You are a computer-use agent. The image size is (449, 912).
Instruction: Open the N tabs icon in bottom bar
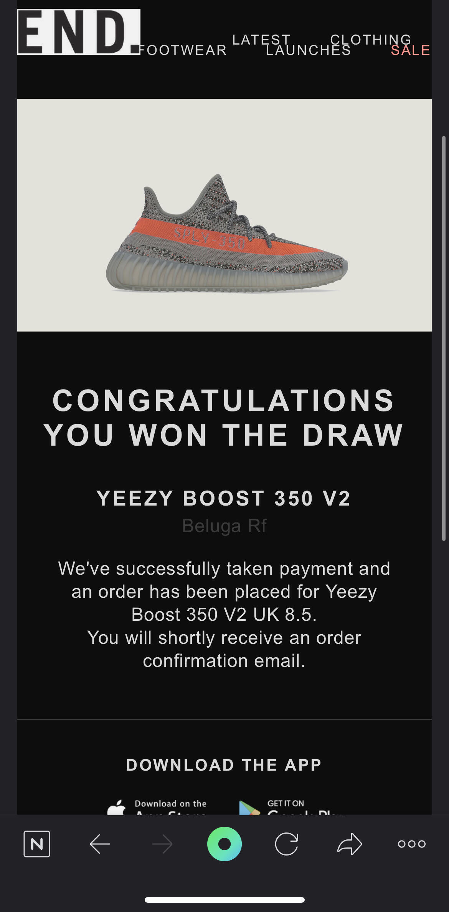pos(37,844)
